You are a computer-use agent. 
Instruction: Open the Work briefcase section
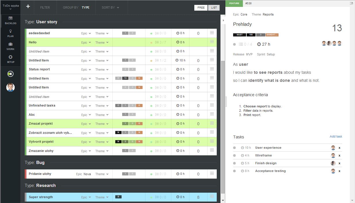click(10, 45)
